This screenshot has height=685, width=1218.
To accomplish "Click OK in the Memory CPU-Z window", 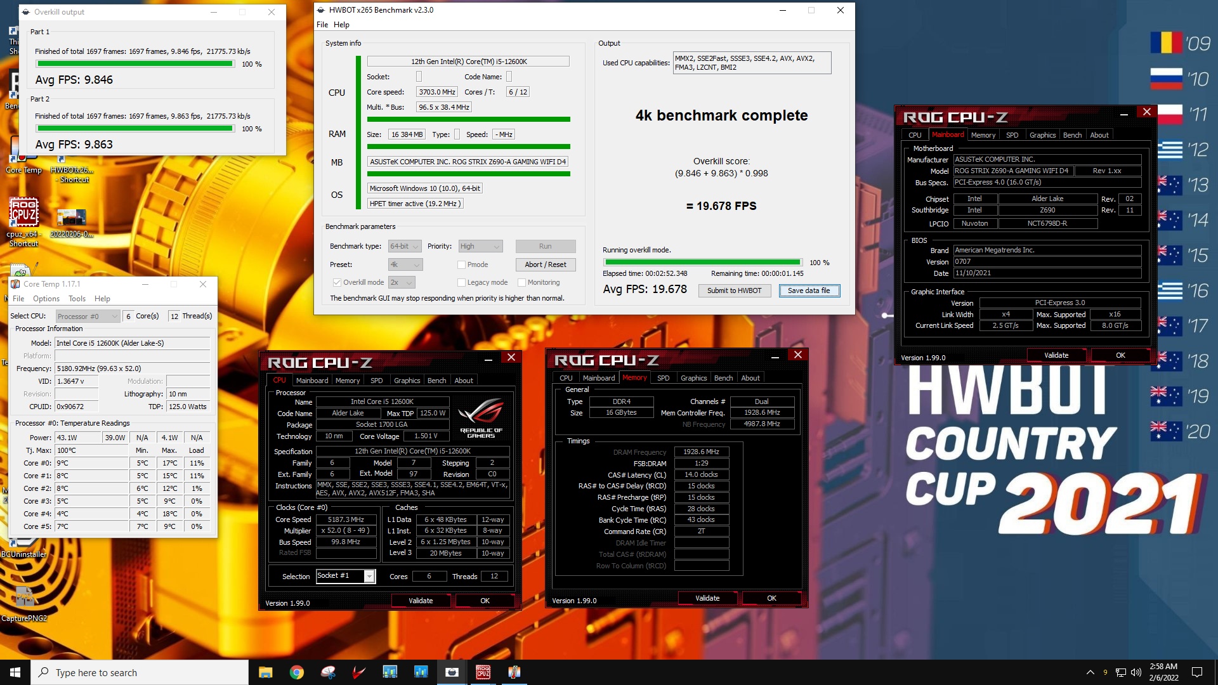I will 771,598.
